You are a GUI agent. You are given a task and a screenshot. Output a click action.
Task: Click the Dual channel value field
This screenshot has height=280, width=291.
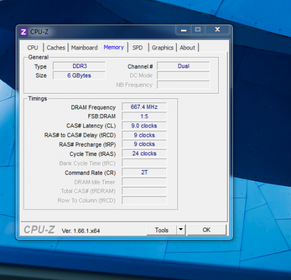click(x=183, y=66)
